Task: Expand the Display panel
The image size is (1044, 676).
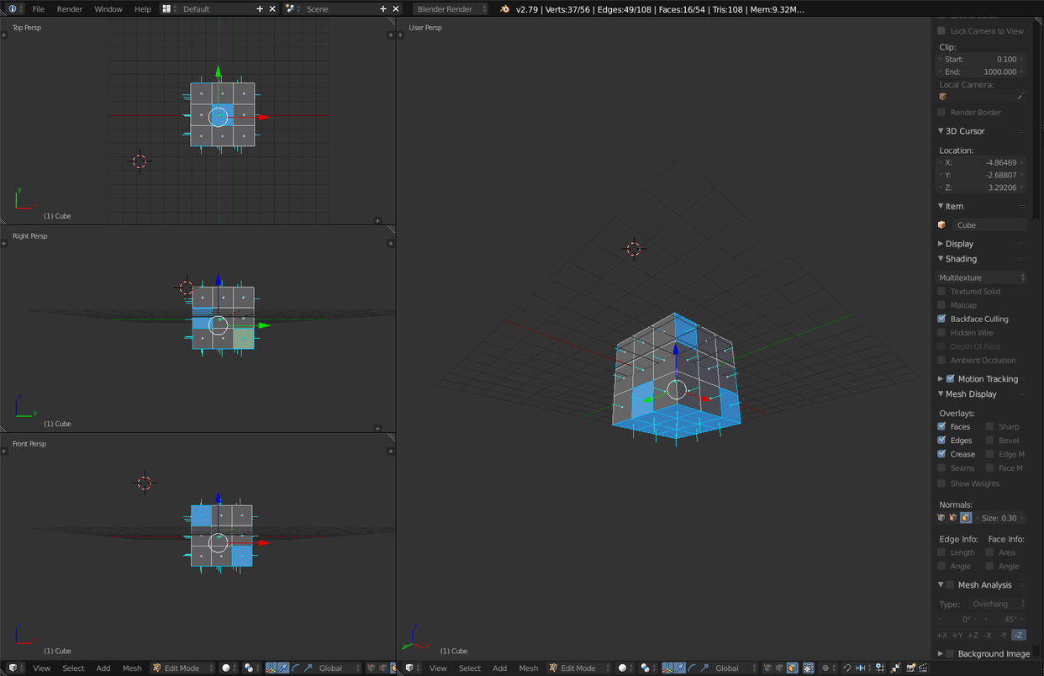Action: [x=959, y=244]
